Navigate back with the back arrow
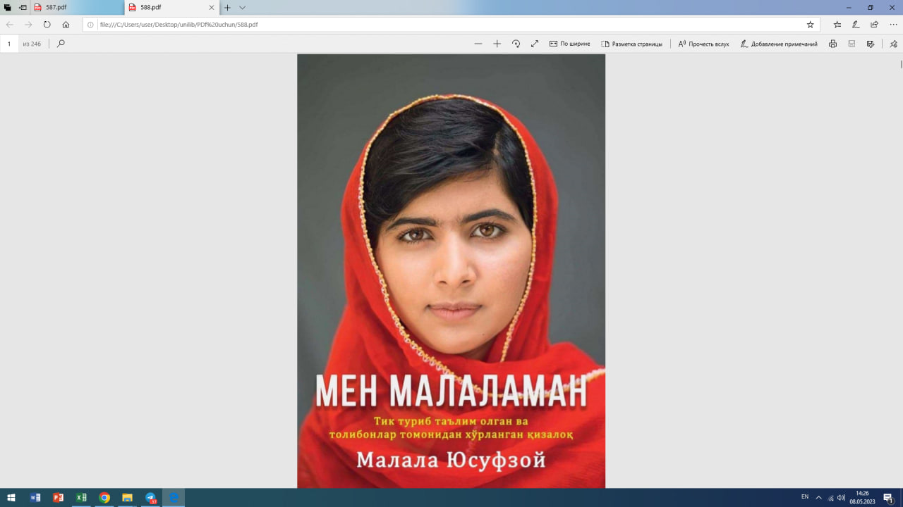Screen dimensions: 903x507 [9, 23]
